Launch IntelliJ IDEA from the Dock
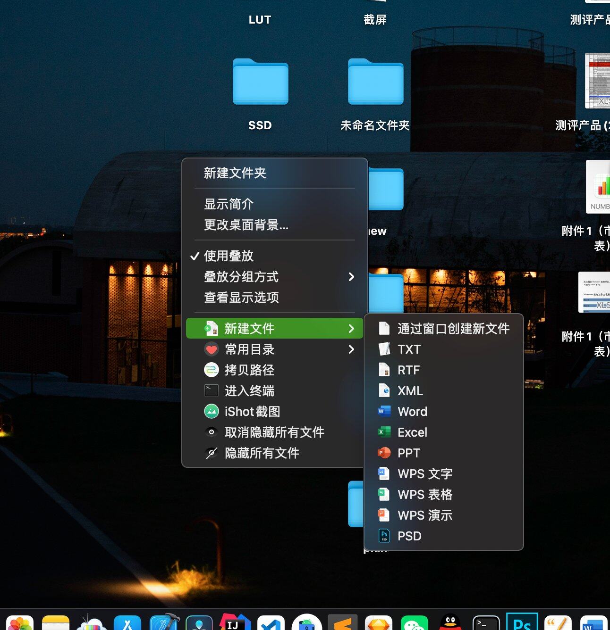Screen dimensions: 610x630 click(235, 622)
